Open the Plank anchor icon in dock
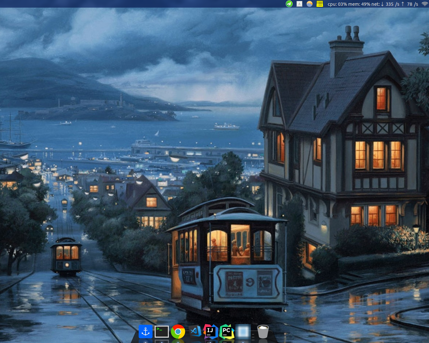Viewport: 429px width, 343px height. [x=146, y=332]
